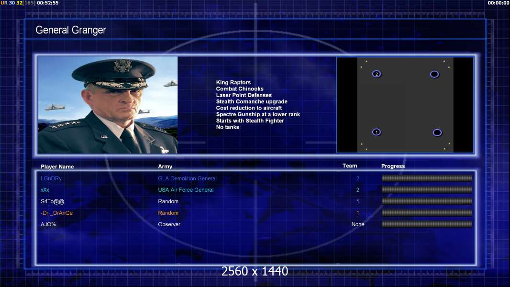The width and height of the screenshot is (510, 287).
Task: Click 'Stealth Comanche upgrade' text
Action: 252,101
